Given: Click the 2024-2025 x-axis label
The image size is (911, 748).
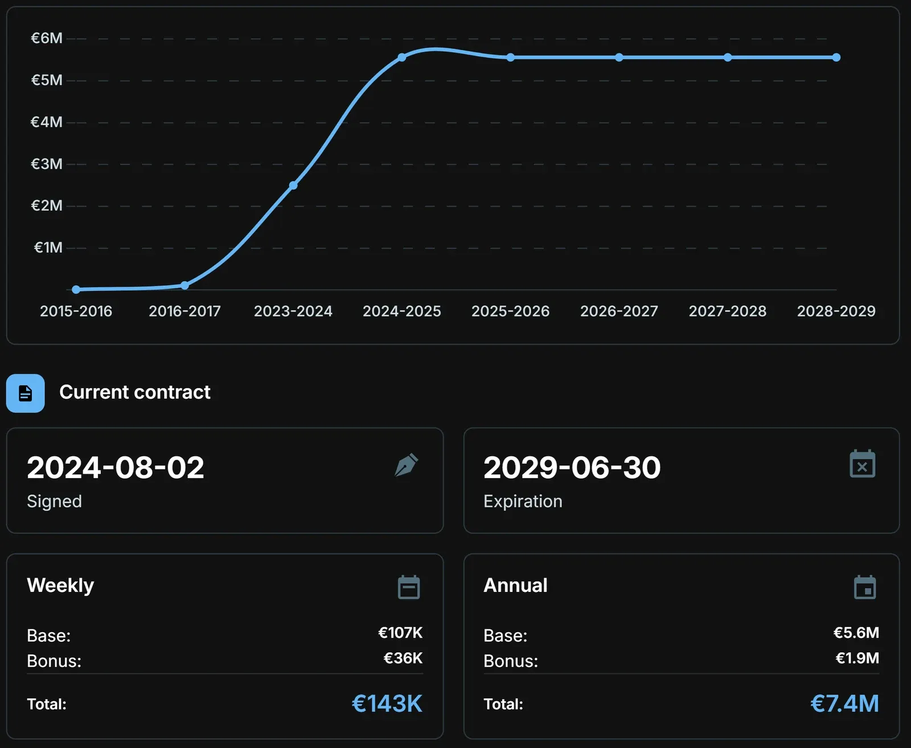Looking at the screenshot, I should [x=402, y=311].
